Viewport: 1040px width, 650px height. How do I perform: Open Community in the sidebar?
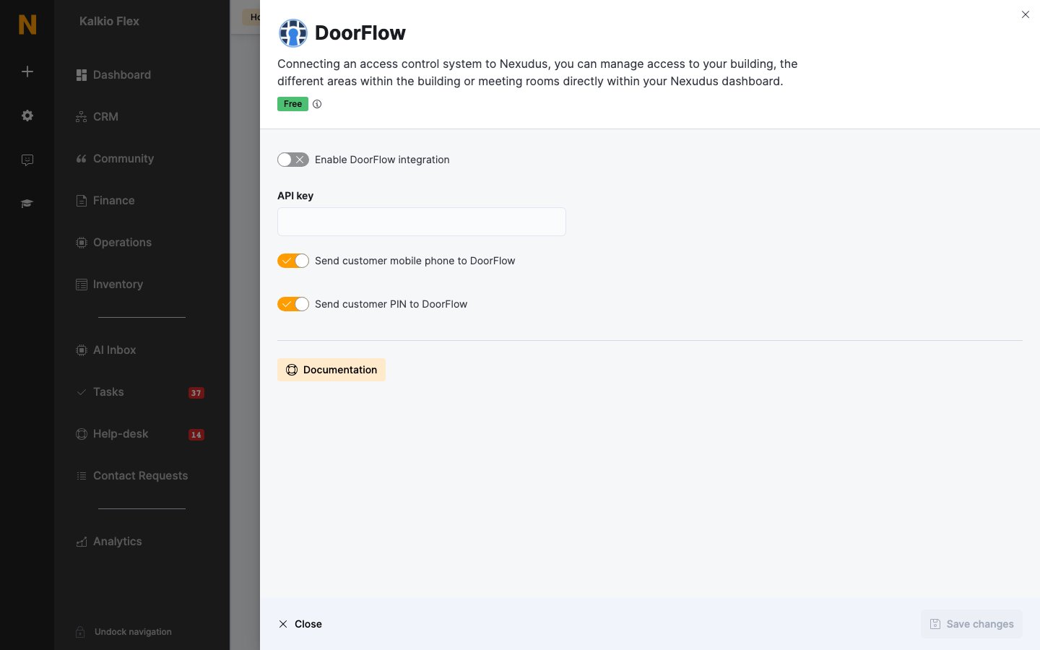click(115, 159)
